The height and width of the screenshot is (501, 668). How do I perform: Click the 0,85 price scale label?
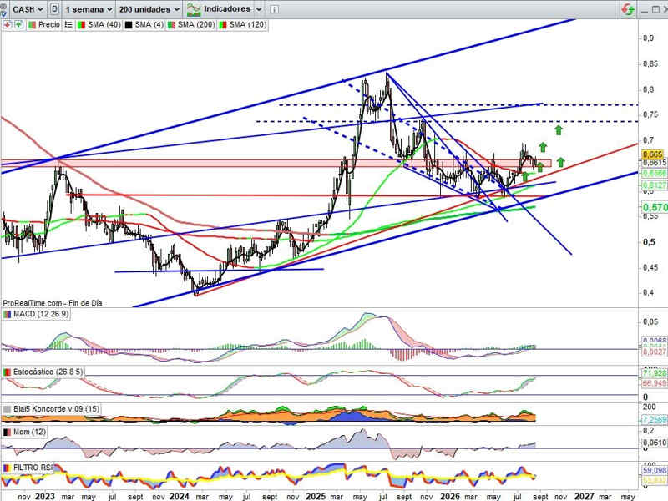pyautogui.click(x=650, y=64)
